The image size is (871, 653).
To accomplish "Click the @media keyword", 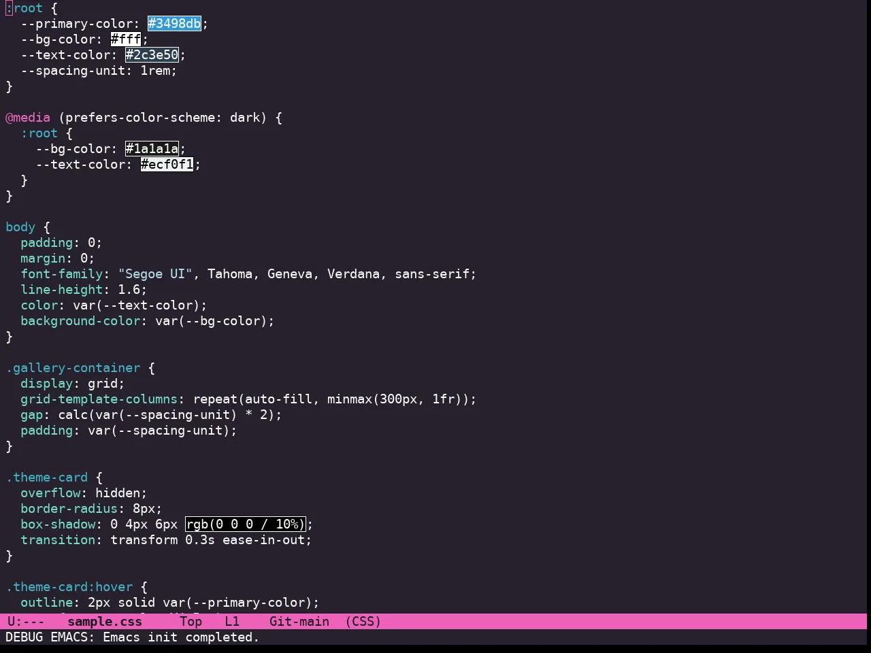I will (x=28, y=118).
